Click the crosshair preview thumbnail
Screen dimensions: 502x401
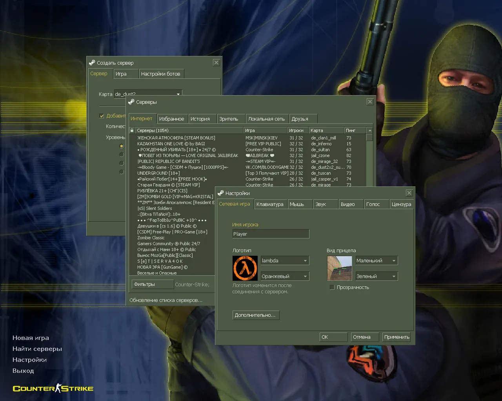coord(340,268)
